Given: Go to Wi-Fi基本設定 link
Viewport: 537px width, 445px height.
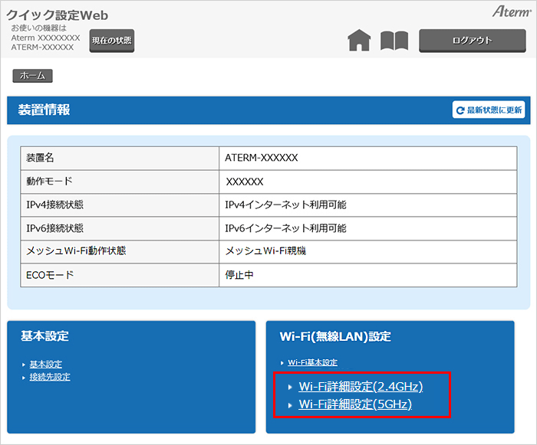Looking at the screenshot, I should (312, 362).
